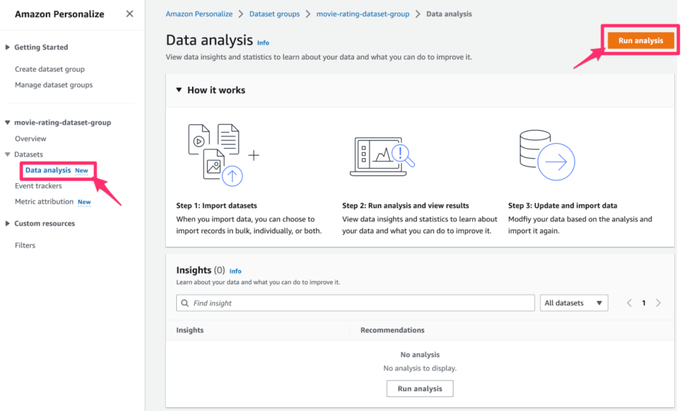Collapse the How it works section

click(x=180, y=91)
